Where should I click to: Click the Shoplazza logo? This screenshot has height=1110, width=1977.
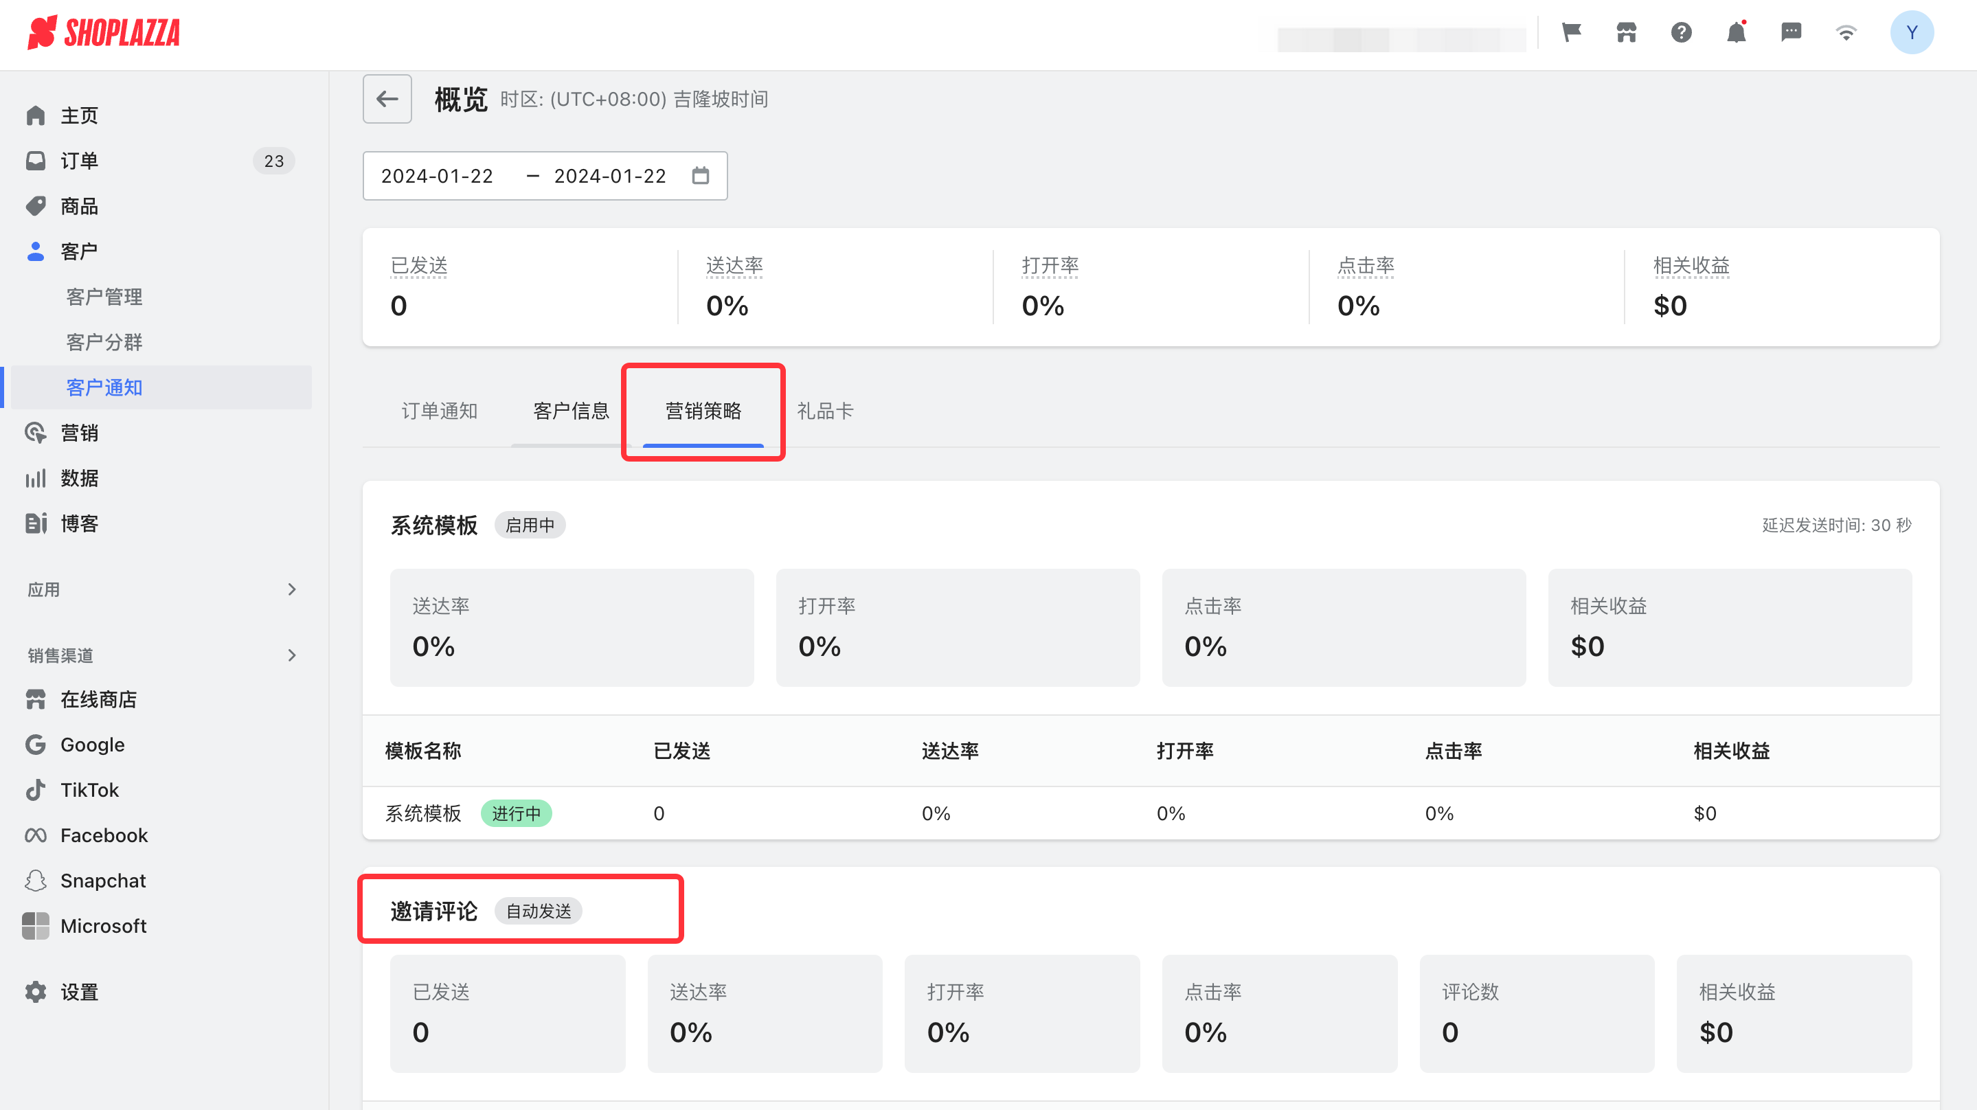point(105,33)
